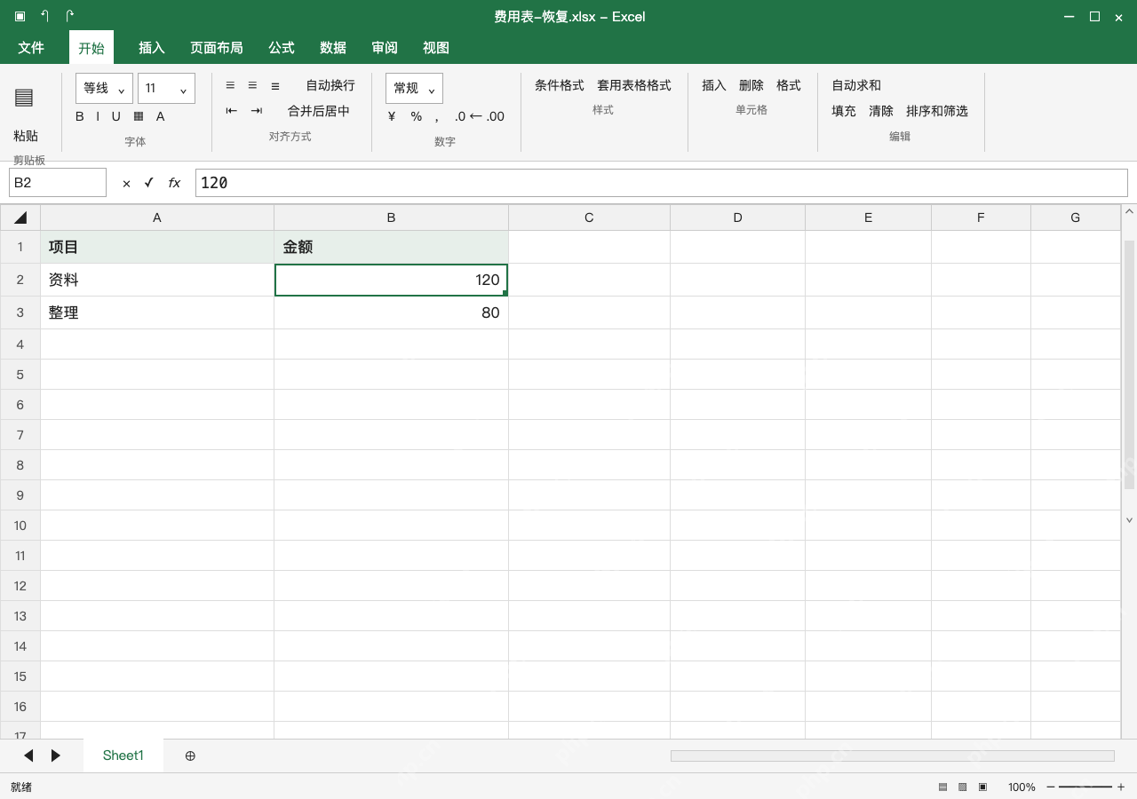
Task: Apply borders with the grid icon
Action: [139, 116]
